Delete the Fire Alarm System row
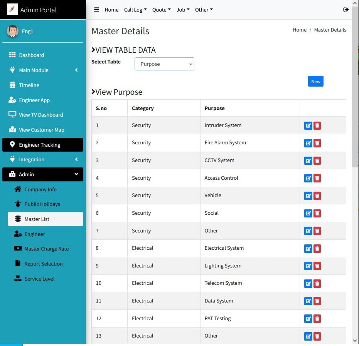 (317, 143)
